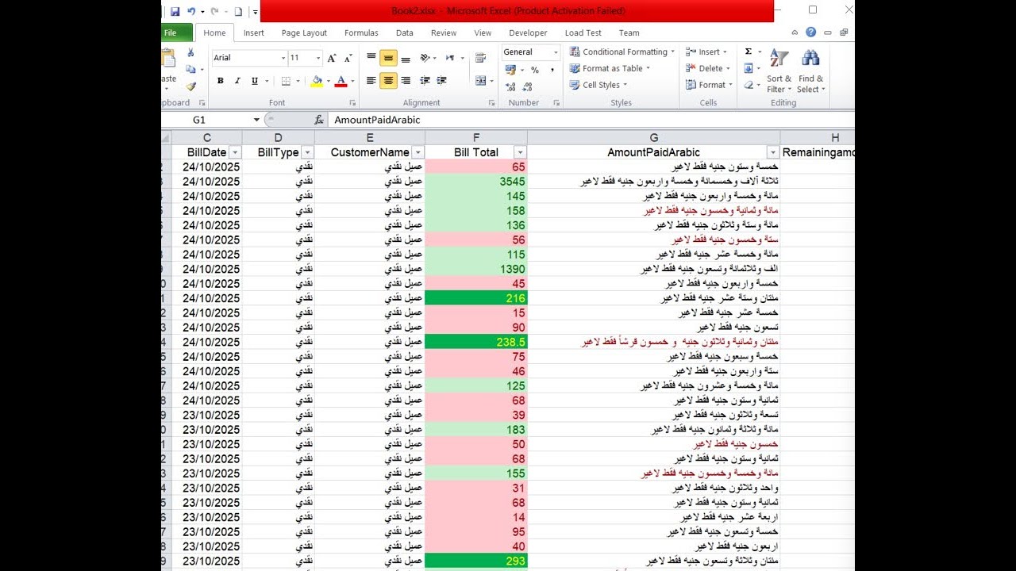
Task: Copy the selection with the Copy icon
Action: point(190,69)
